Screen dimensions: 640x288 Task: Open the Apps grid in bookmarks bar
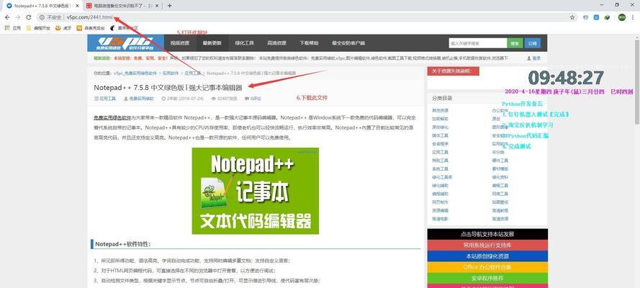pos(13,28)
